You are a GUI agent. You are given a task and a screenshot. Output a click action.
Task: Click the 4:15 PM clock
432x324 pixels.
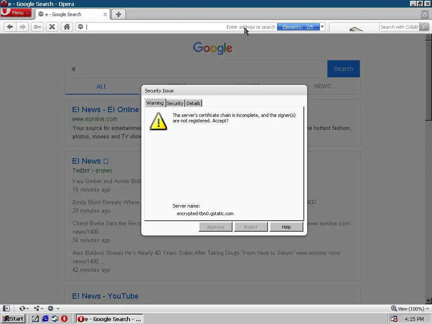(414, 319)
